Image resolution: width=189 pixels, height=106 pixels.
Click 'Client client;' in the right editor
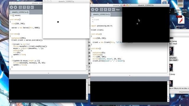point(97,30)
